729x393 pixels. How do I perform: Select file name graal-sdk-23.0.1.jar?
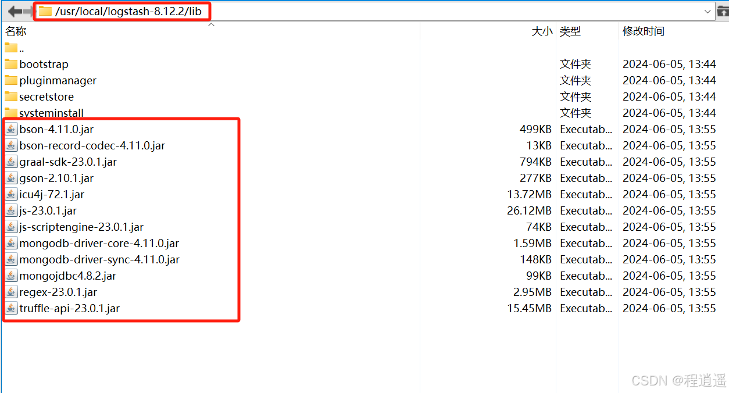coord(68,162)
